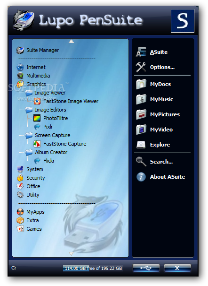Click the X close button at bottom
Viewport: 208px width, 286px height.
click(177, 268)
